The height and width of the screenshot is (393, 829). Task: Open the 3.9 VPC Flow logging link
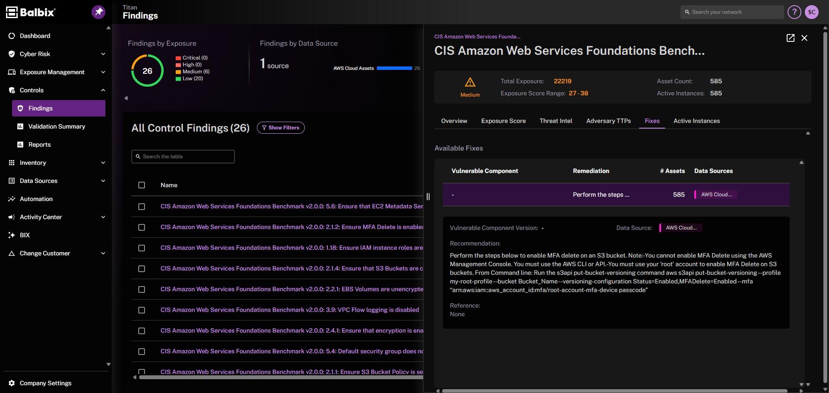point(290,310)
